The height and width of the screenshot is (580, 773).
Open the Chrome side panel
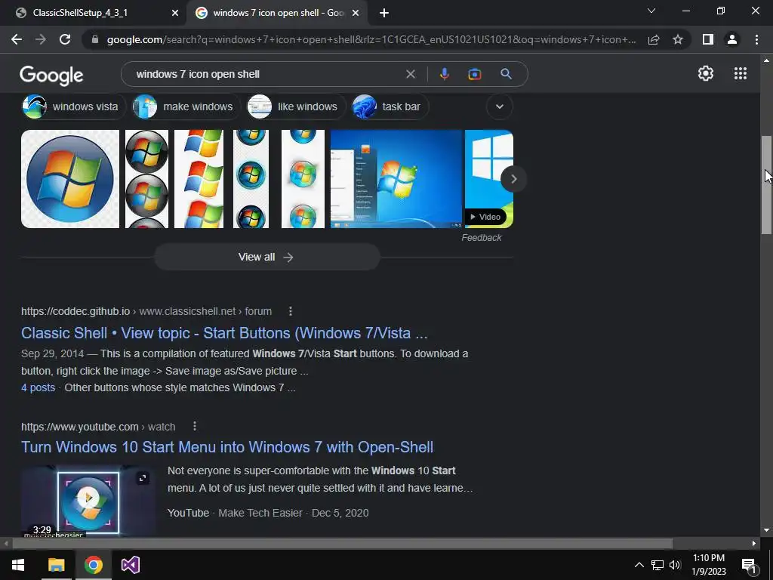coord(708,39)
